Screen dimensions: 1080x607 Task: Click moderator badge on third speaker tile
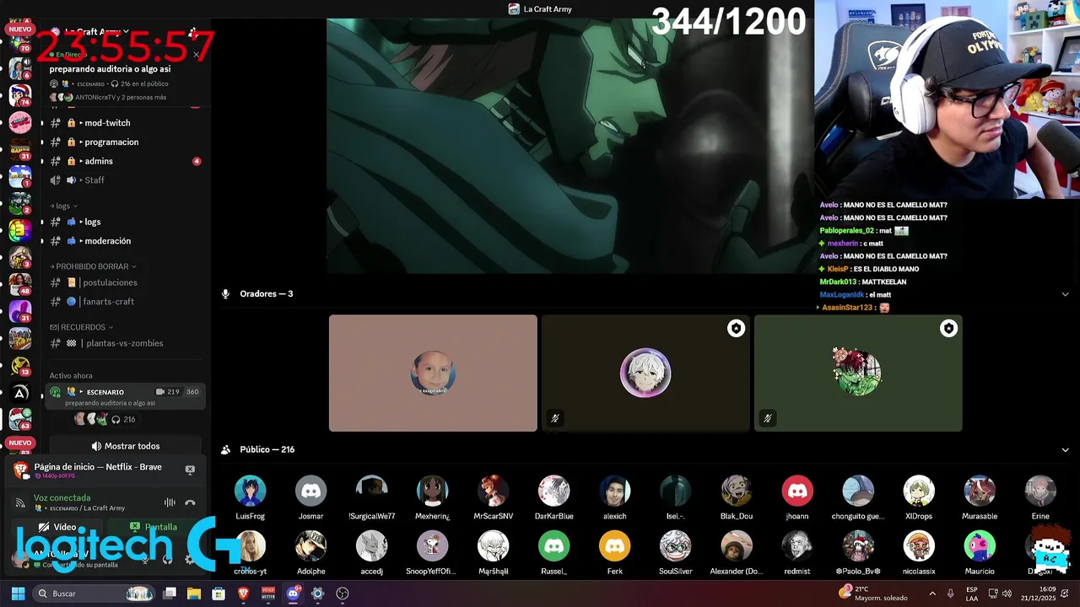948,329
